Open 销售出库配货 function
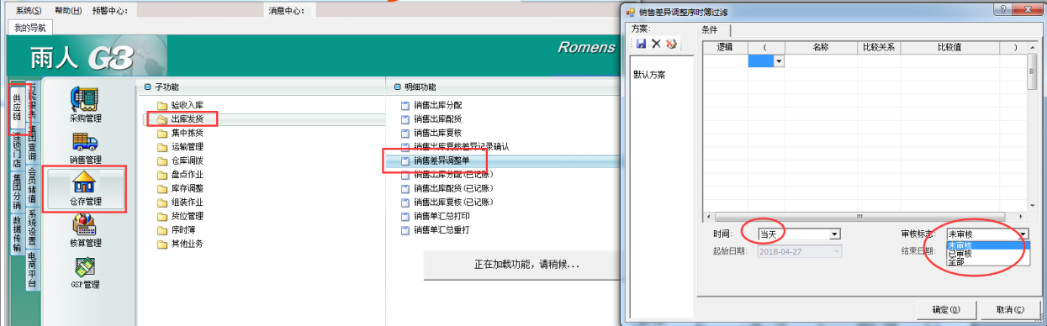This screenshot has height=326, width=1047. 438,119
